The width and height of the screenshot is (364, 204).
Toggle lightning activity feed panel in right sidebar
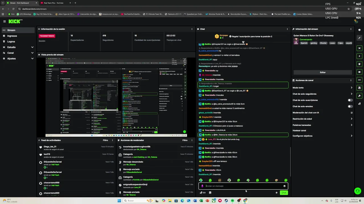pyautogui.click(x=359, y=56)
